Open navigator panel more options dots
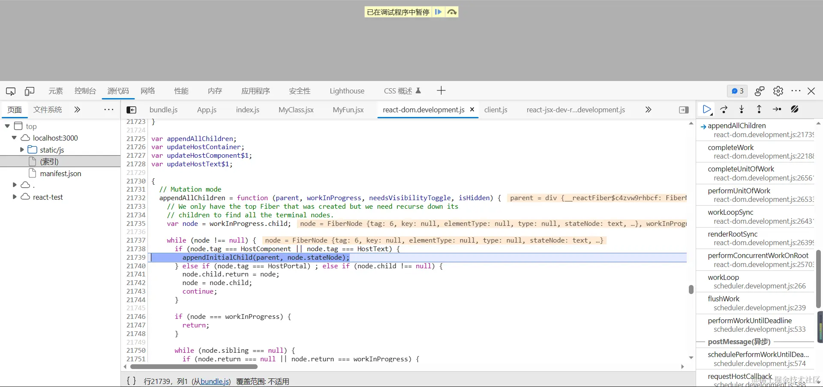 coord(109,110)
